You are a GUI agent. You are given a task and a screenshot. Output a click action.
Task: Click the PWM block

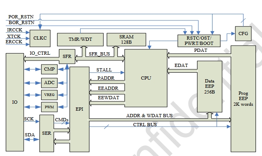tap(49, 107)
